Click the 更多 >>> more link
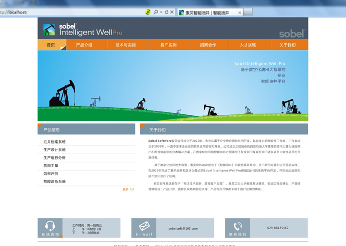Screen dimensions: 346x246 pyautogui.click(x=128, y=189)
